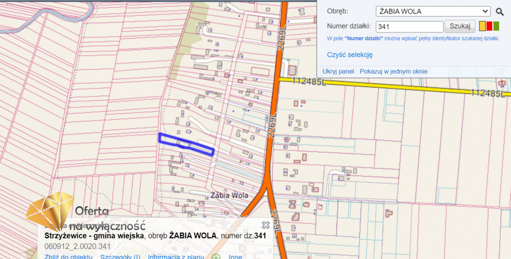This screenshot has width=511, height=259.
Task: Pick the green selection color swatch
Action: tap(496, 26)
